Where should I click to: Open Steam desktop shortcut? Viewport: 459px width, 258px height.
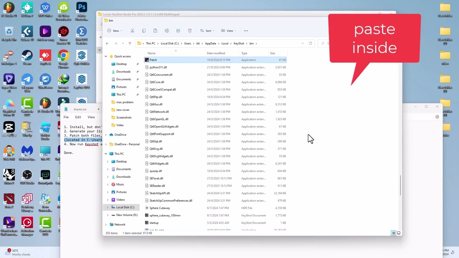click(27, 57)
